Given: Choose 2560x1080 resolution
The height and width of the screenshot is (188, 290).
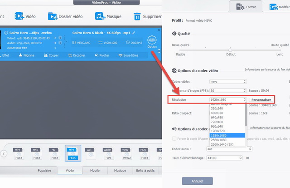Looking at the screenshot, I should point(227,140).
